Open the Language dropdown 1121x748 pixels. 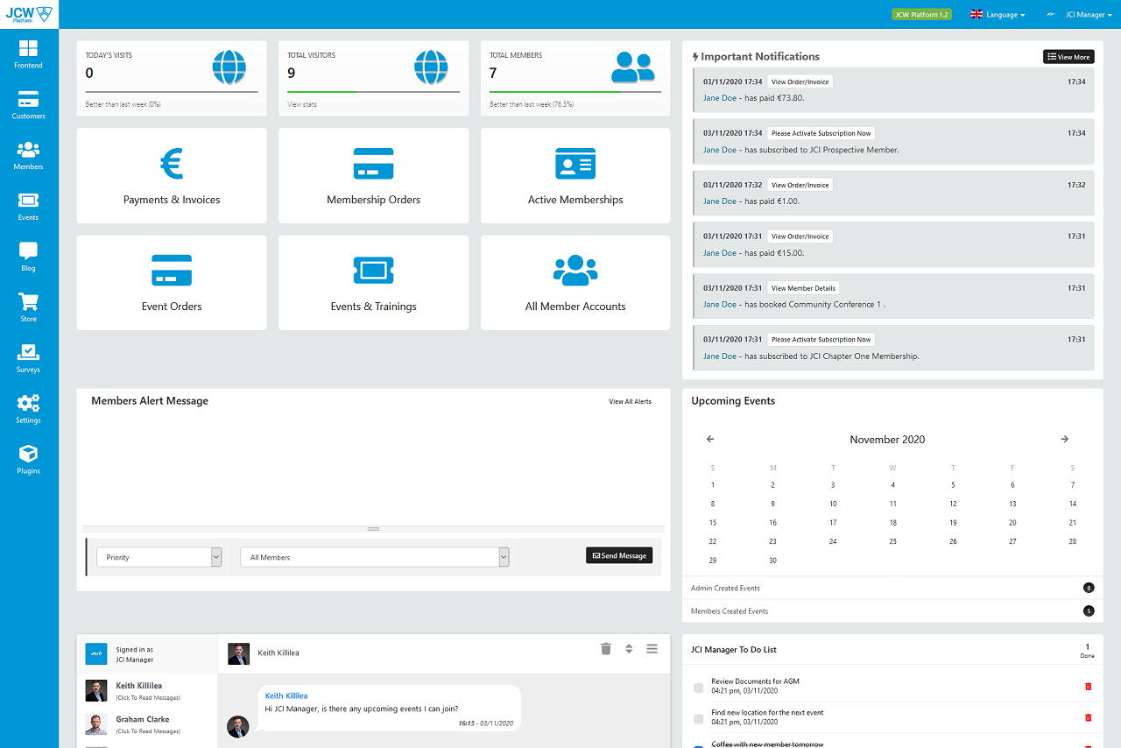pyautogui.click(x=998, y=14)
